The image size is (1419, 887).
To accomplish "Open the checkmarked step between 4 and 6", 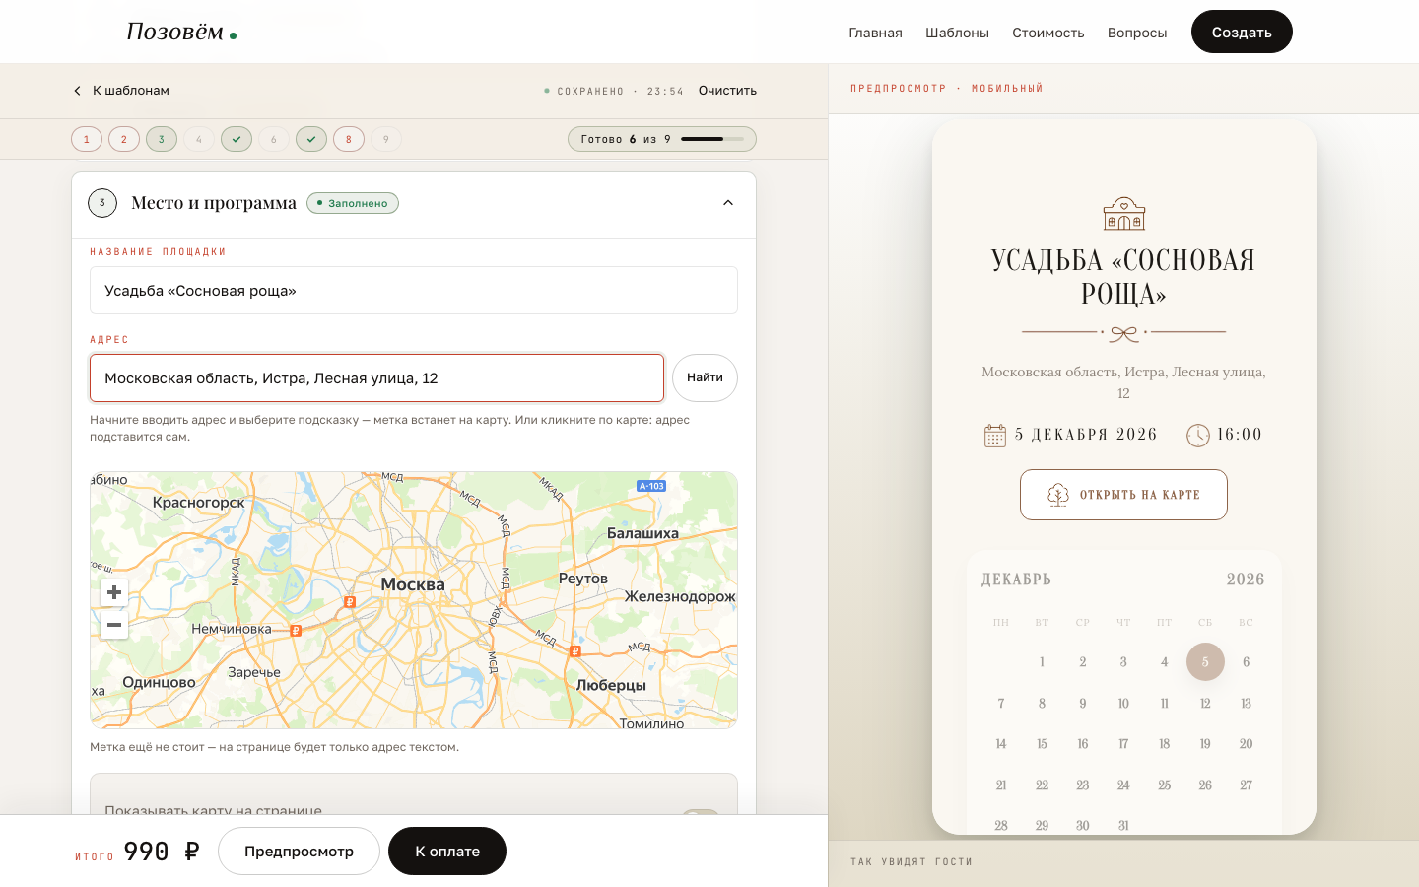I will tap(236, 139).
